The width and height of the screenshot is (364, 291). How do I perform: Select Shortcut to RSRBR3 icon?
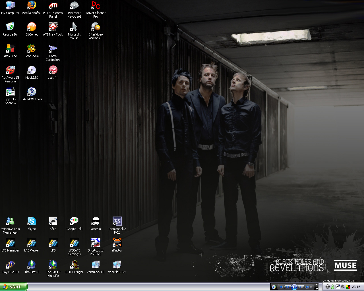pyautogui.click(x=96, y=247)
